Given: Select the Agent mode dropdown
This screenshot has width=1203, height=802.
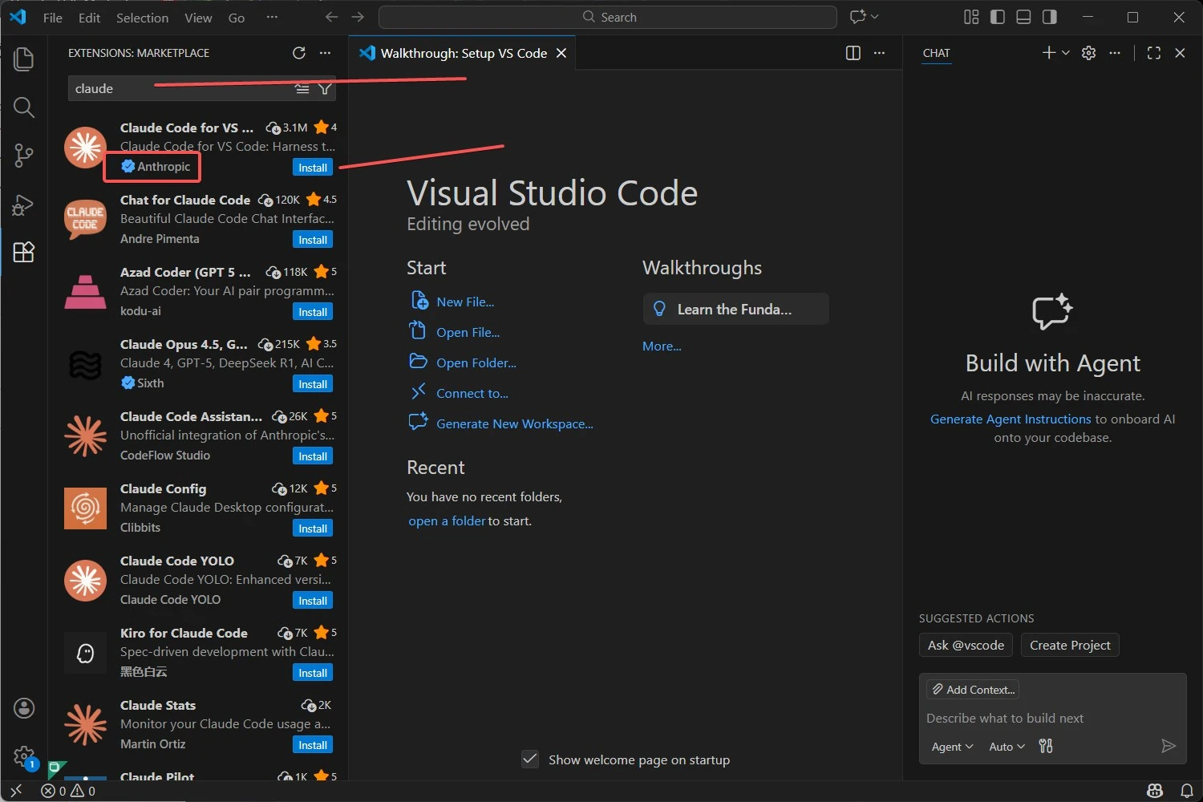Looking at the screenshot, I should coord(952,747).
